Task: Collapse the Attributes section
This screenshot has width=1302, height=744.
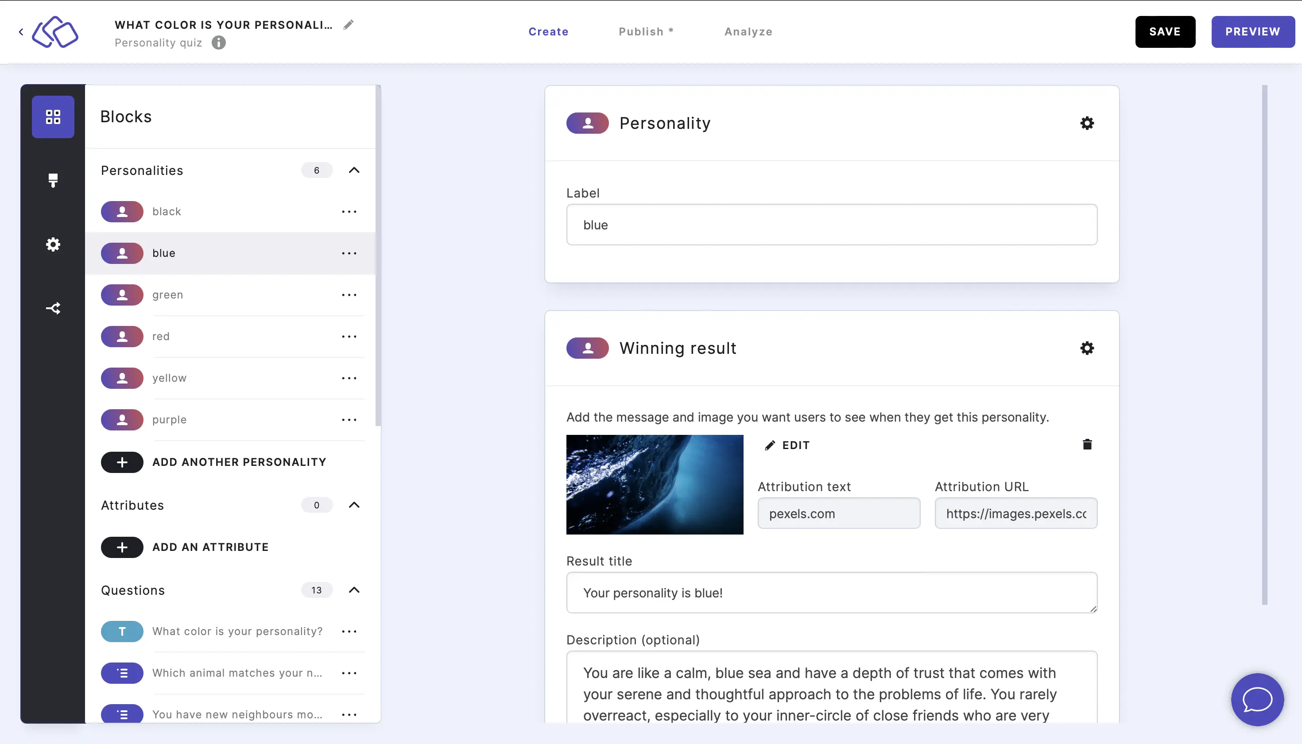Action: coord(354,504)
